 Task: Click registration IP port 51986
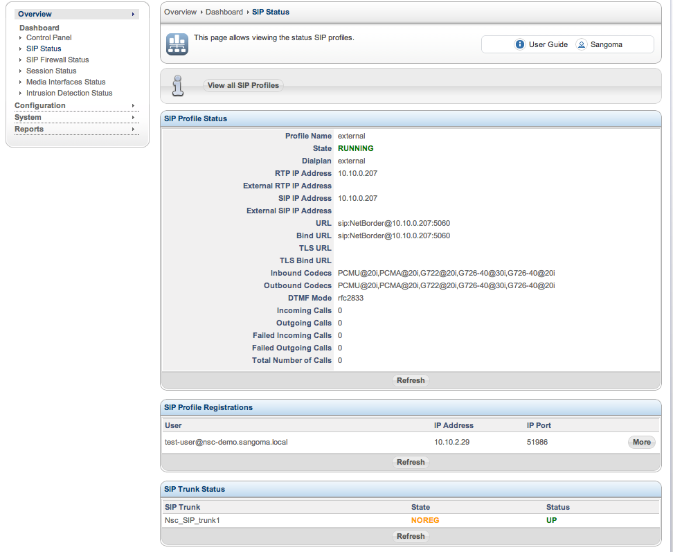tap(537, 442)
